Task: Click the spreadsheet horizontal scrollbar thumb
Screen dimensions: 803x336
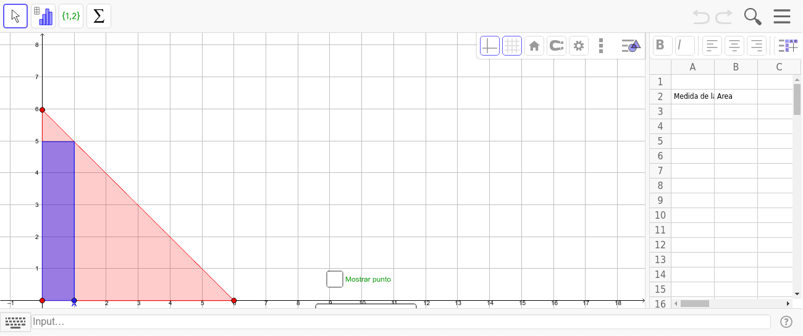Action: tap(695, 304)
